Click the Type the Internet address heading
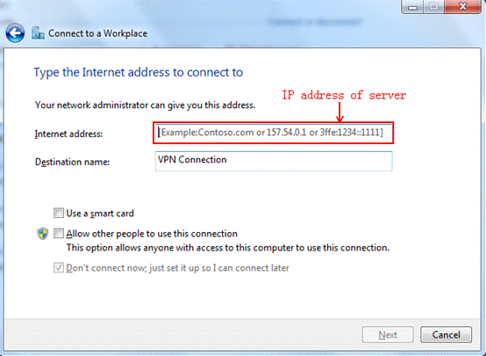The height and width of the screenshot is (356, 486). (x=139, y=72)
